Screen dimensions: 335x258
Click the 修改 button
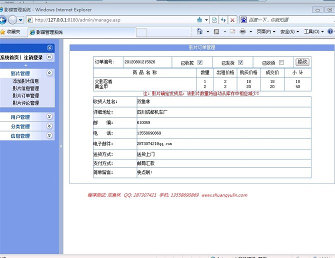(x=302, y=62)
